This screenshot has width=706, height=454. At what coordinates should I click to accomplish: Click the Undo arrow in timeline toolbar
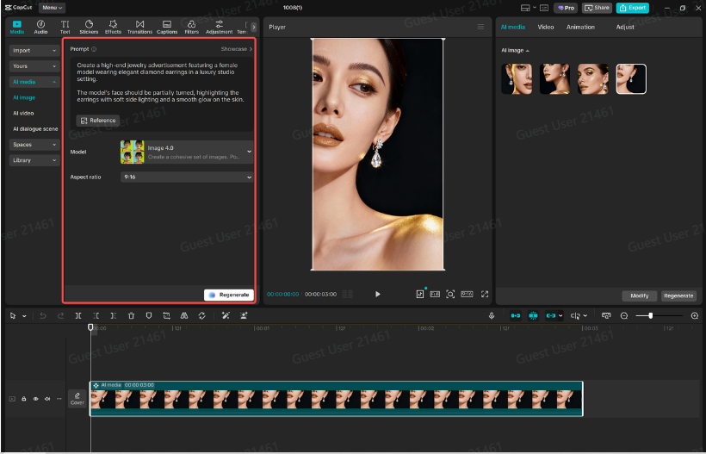(x=43, y=316)
